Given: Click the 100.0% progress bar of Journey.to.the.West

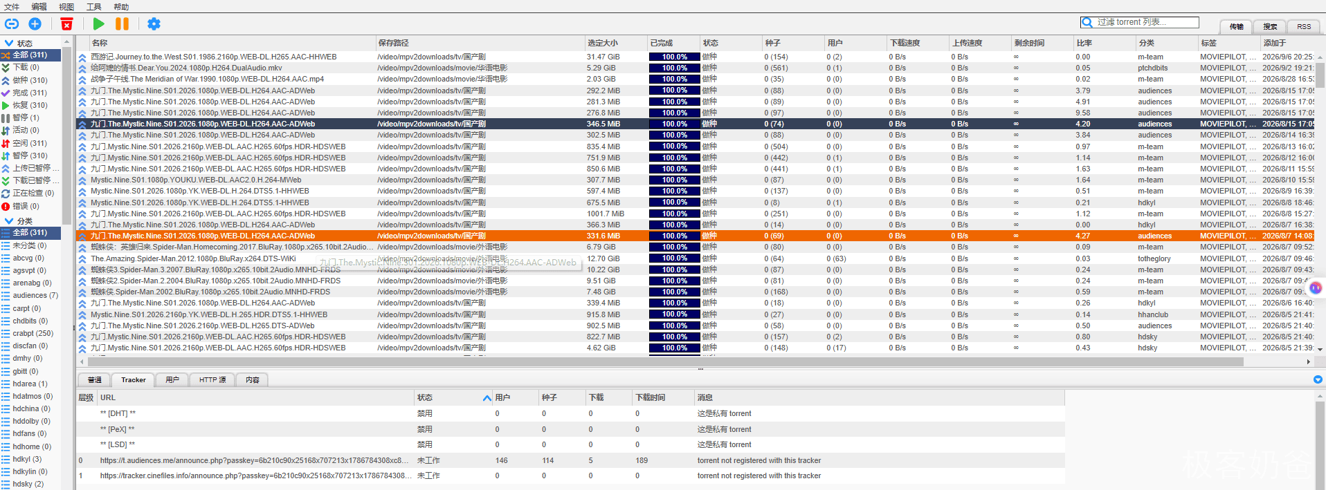Looking at the screenshot, I should tap(674, 57).
